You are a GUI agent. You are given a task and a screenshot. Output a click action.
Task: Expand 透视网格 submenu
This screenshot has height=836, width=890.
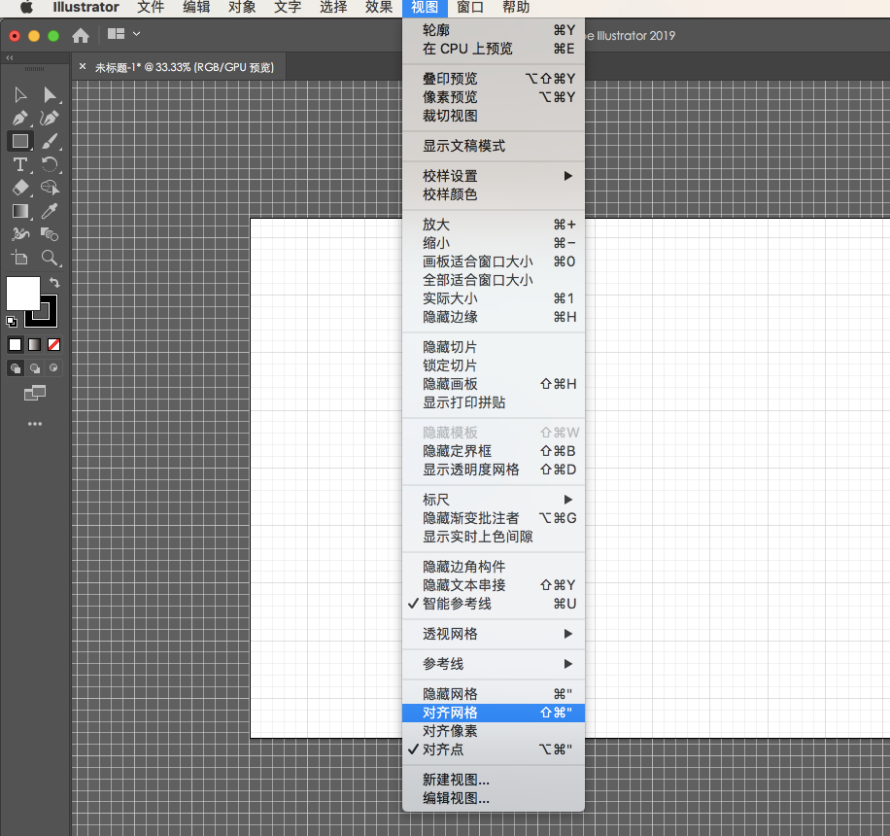coord(494,634)
